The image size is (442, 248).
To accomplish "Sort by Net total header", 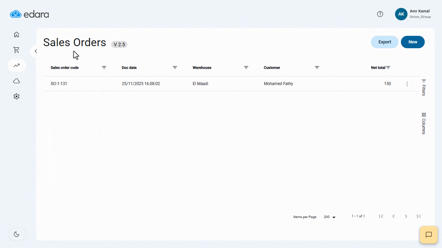I will click(378, 68).
